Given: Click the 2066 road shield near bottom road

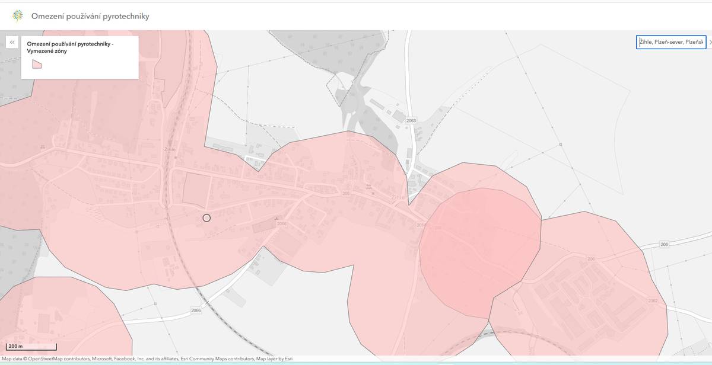Looking at the screenshot, I should click(x=196, y=310).
